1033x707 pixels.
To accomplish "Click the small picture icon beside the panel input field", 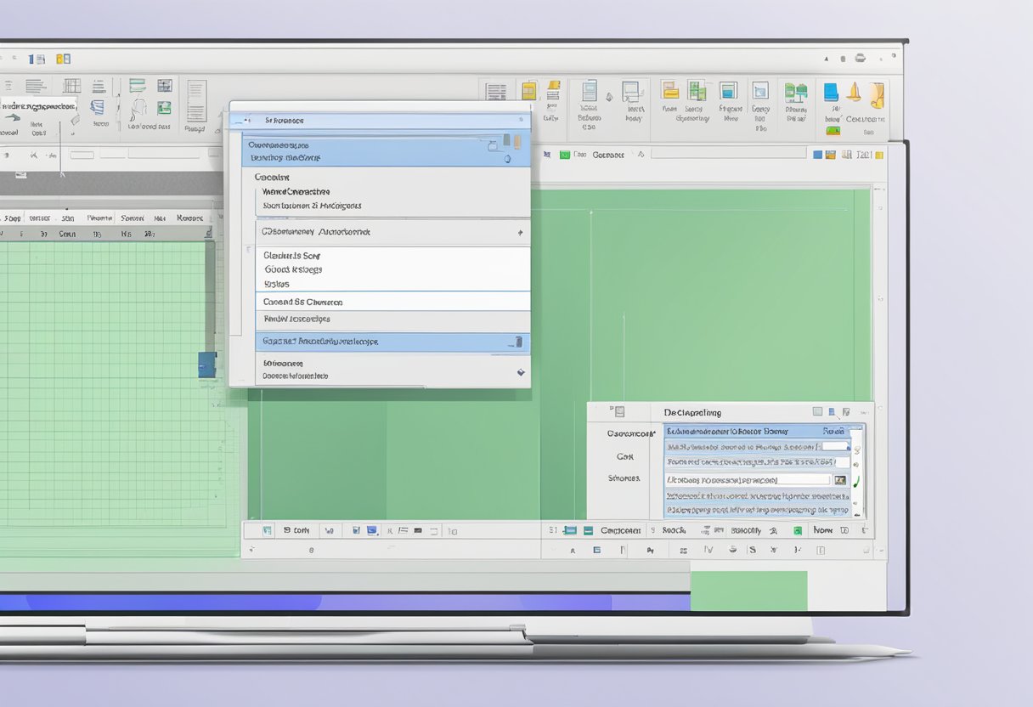I will coord(840,480).
